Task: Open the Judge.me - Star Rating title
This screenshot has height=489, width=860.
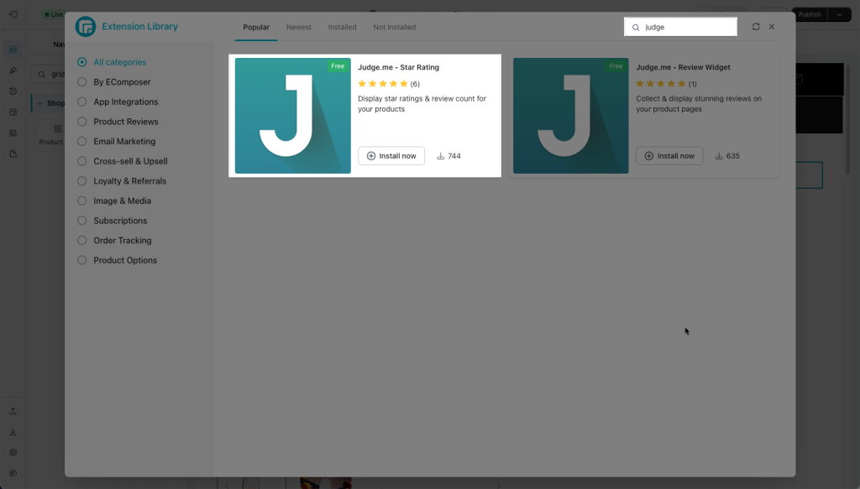Action: tap(399, 67)
